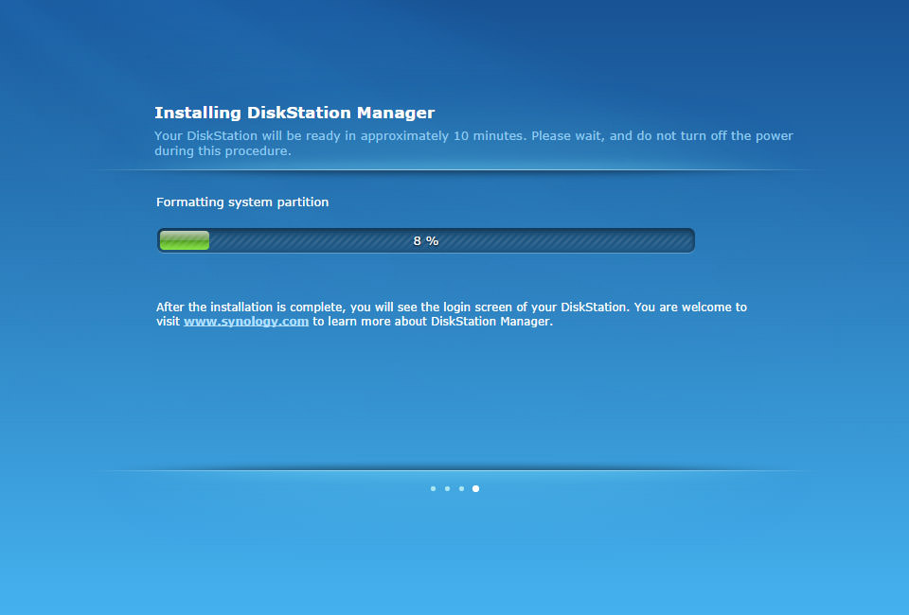Image resolution: width=909 pixels, height=615 pixels.
Task: Click the installation progress bar showing 8 %
Action: [x=425, y=240]
